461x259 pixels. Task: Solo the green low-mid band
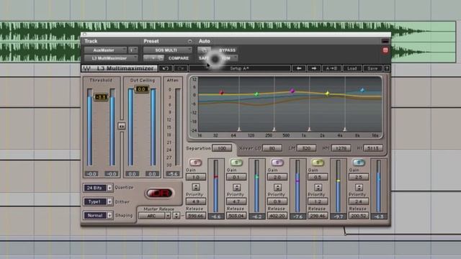236,163
